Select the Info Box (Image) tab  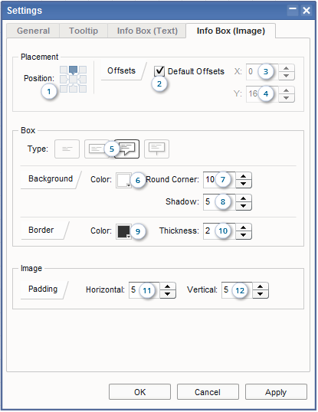pos(231,31)
